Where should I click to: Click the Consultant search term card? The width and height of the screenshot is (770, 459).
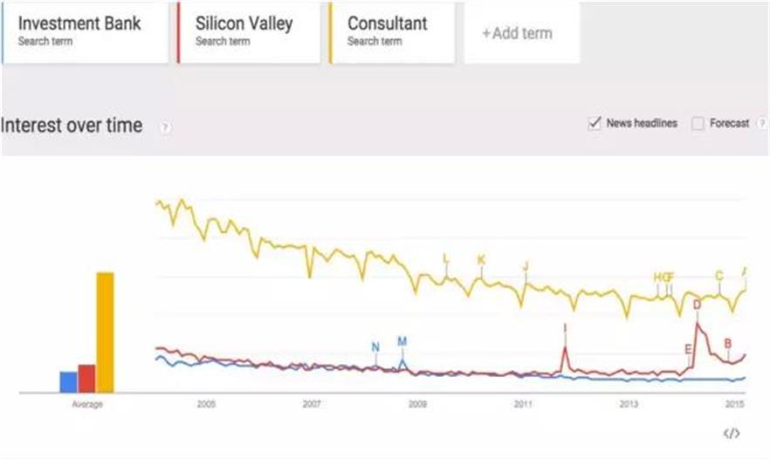392,31
